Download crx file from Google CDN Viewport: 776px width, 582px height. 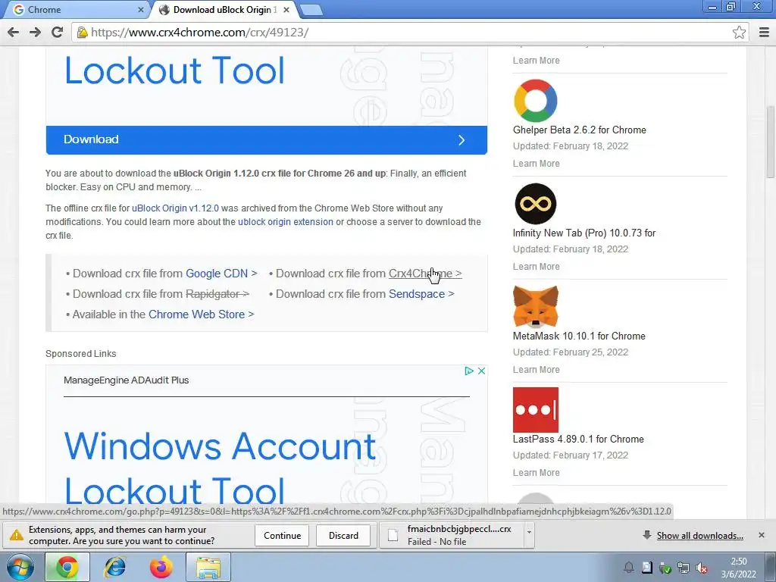click(221, 273)
